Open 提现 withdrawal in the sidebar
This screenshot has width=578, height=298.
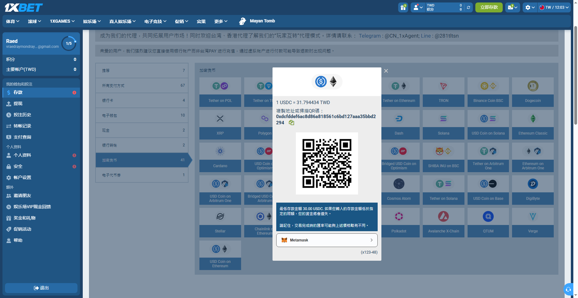[41, 103]
